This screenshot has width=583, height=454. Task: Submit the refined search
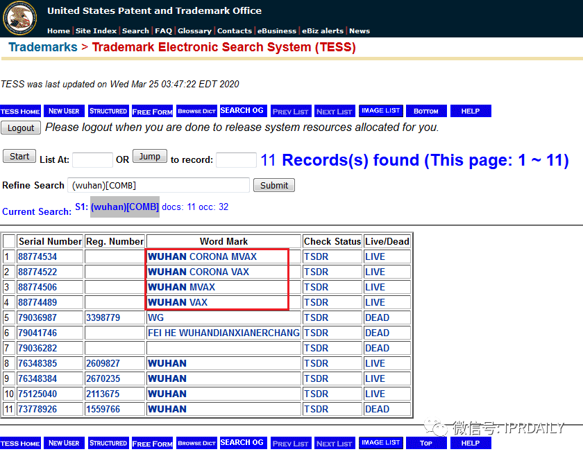274,185
